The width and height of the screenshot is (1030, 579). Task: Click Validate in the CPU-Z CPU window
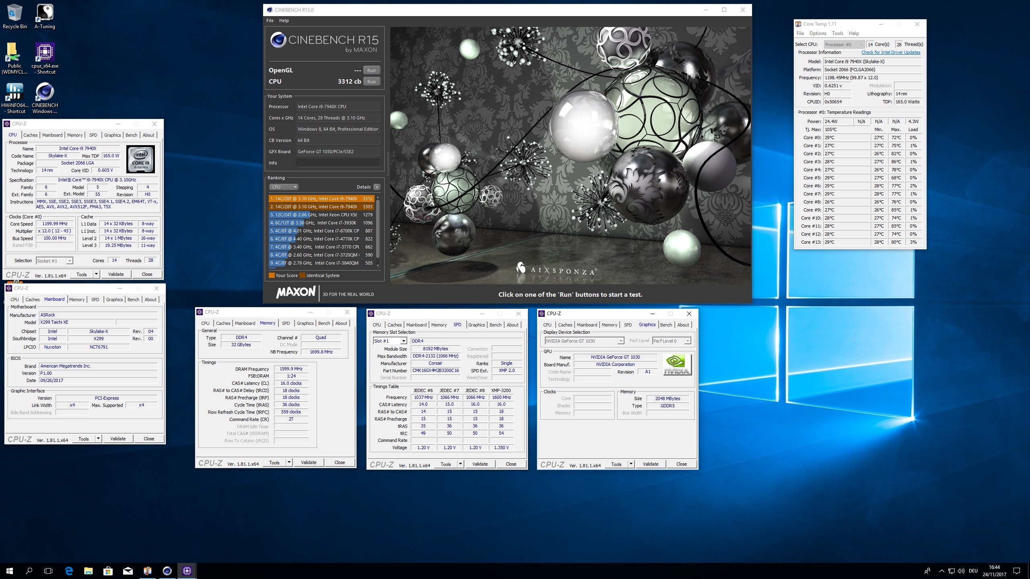(x=116, y=274)
